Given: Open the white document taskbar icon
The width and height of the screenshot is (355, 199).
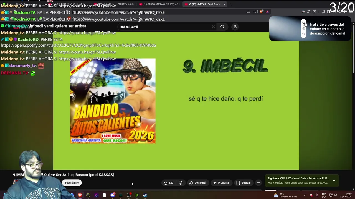Looking at the screenshot, I should [x=105, y=195].
